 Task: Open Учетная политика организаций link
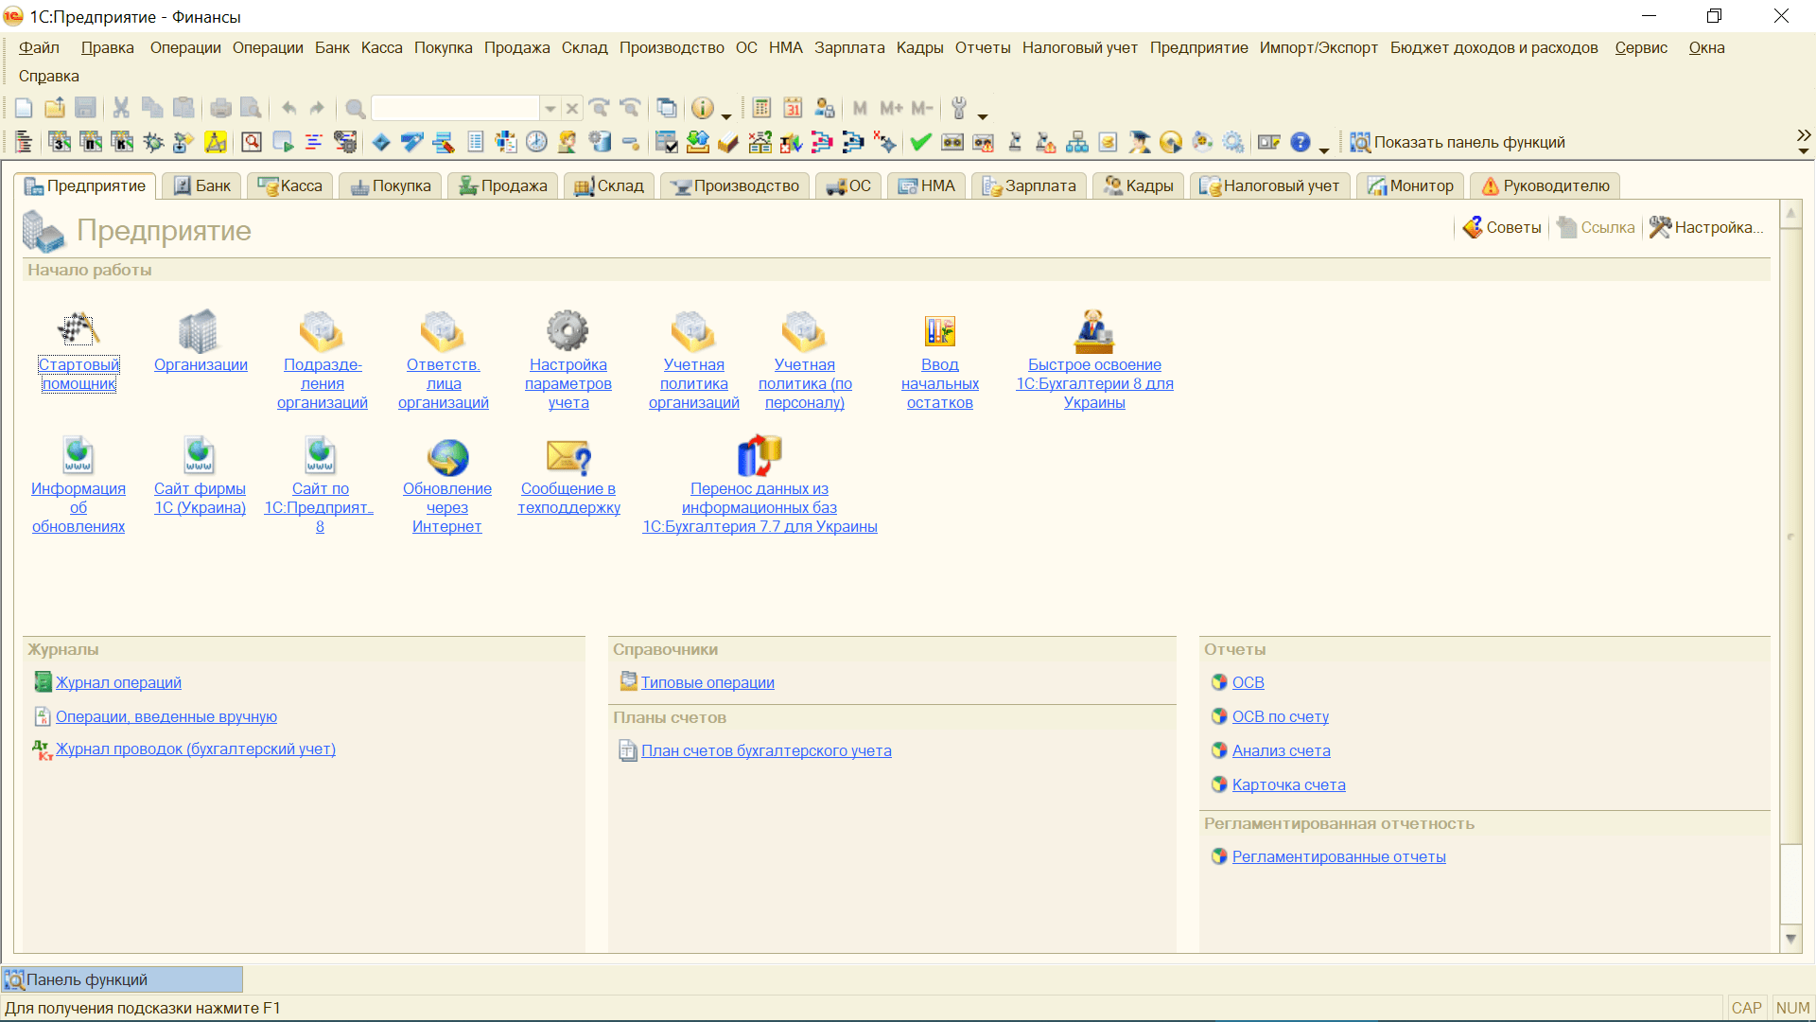tap(693, 383)
